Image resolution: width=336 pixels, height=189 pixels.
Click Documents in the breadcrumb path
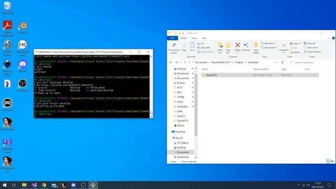(x=201, y=62)
